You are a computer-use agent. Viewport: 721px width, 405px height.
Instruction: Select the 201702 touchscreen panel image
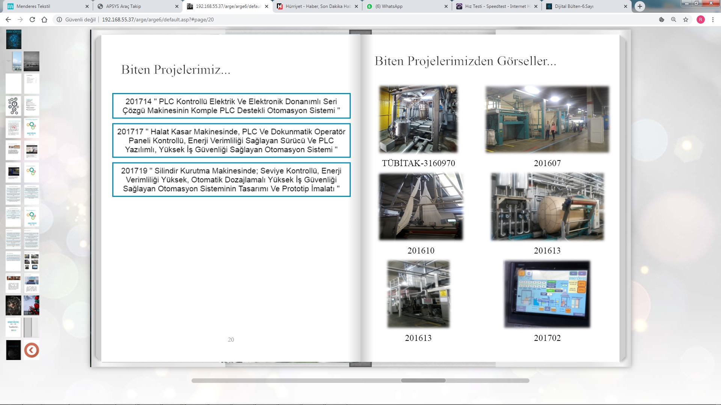(x=547, y=294)
